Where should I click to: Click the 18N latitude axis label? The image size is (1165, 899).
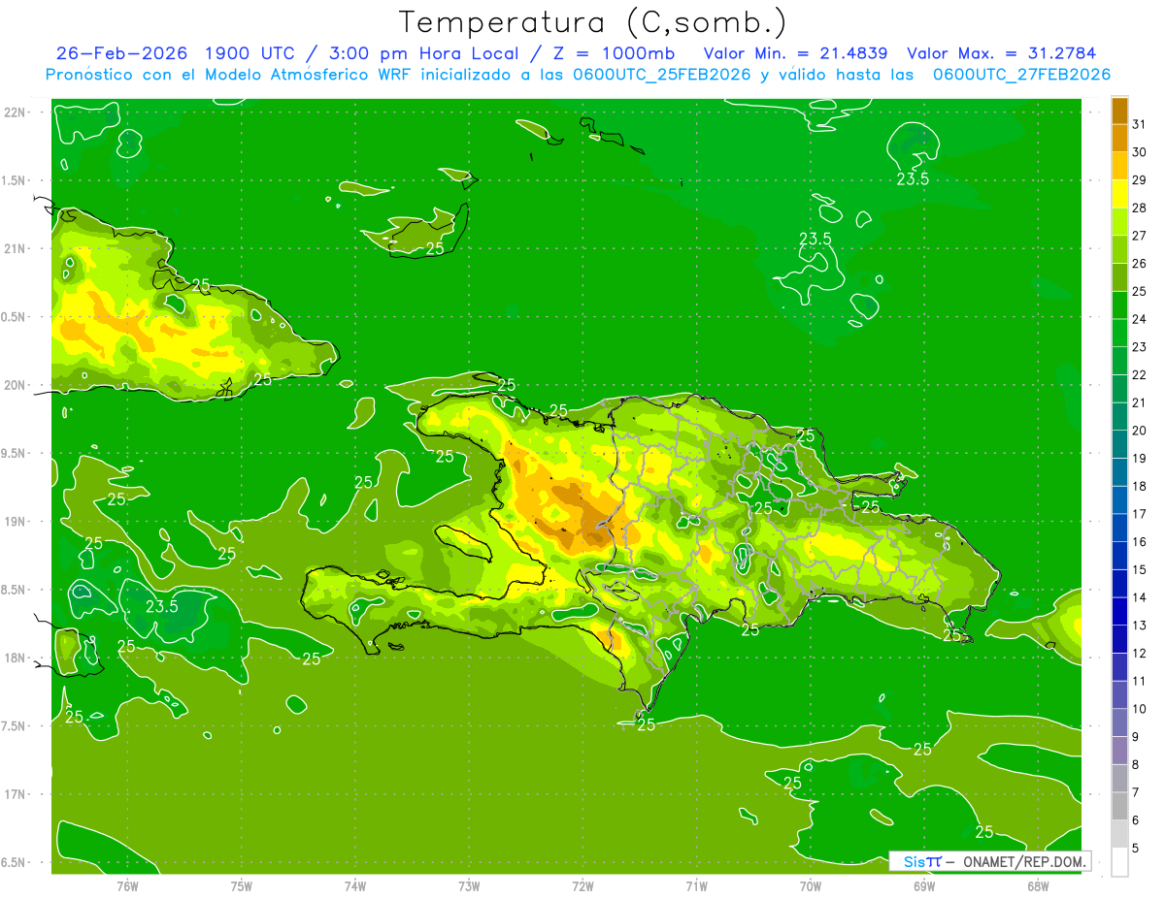pos(17,658)
